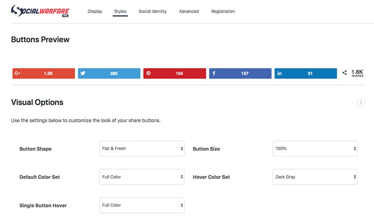Click the Hover Color Set label

[x=211, y=177]
